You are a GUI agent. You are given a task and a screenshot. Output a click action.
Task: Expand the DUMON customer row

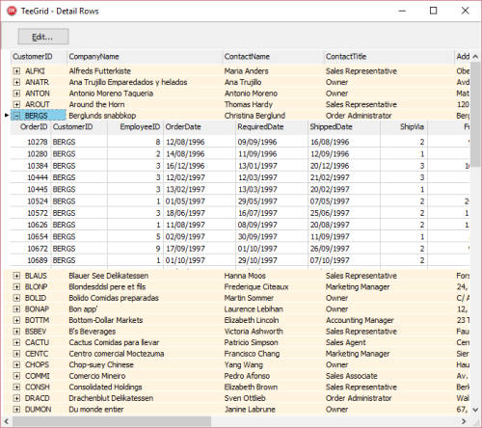click(16, 410)
